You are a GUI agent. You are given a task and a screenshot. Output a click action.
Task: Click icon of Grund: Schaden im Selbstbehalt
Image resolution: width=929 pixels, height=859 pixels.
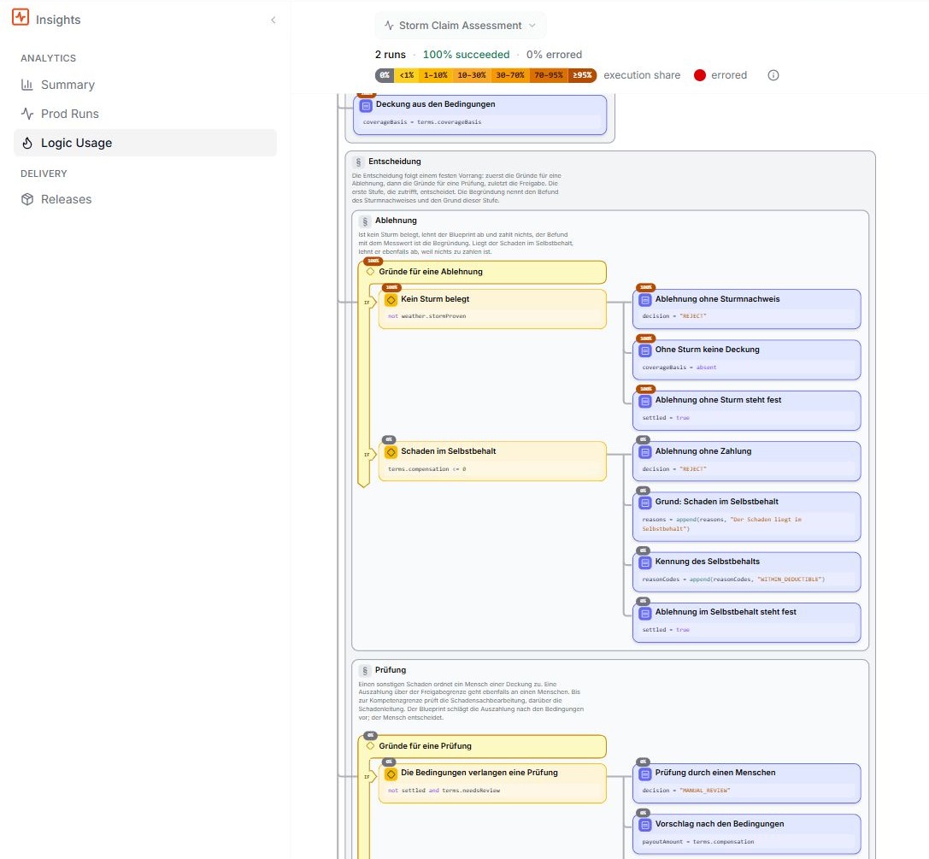(645, 503)
